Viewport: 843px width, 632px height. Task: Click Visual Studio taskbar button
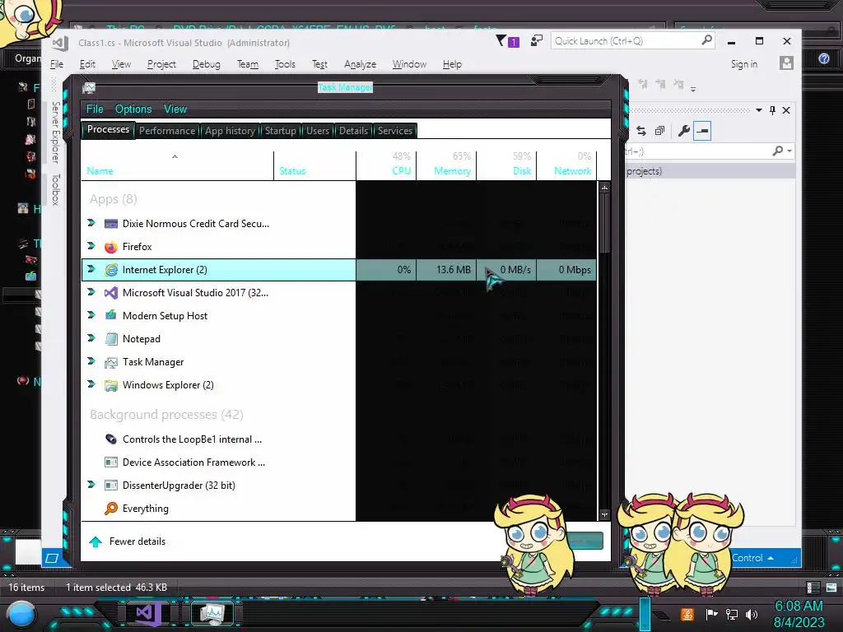click(148, 613)
